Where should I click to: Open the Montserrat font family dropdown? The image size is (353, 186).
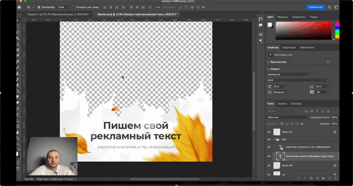309,74
